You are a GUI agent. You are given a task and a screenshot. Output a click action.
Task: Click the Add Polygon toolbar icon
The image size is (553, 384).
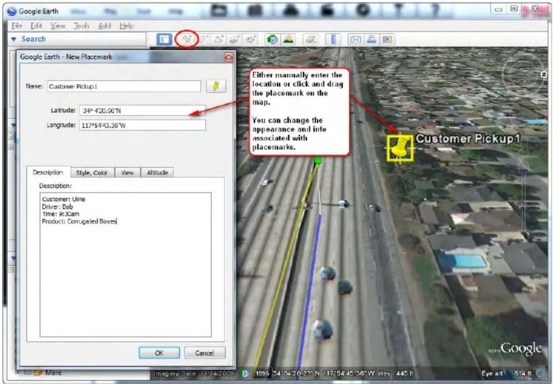pos(203,39)
